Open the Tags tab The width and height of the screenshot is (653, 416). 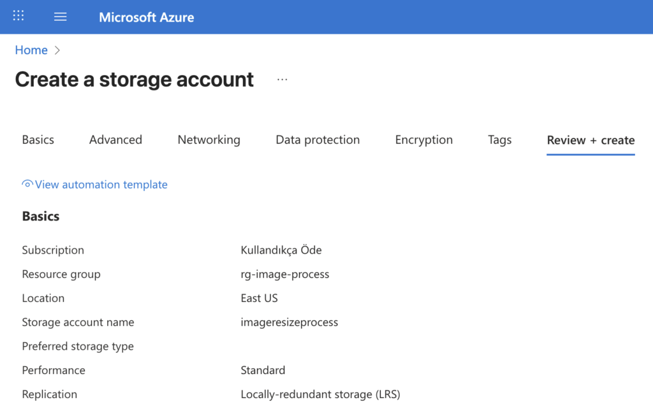tap(499, 140)
